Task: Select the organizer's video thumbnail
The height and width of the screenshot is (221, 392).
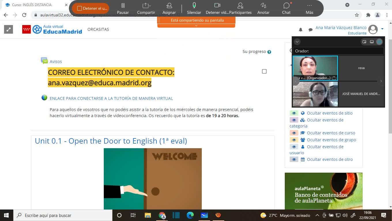Action: click(x=315, y=68)
